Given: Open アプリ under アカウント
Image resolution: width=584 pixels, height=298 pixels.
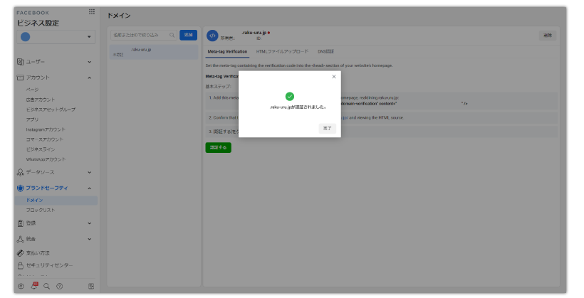Looking at the screenshot, I should click(x=32, y=119).
